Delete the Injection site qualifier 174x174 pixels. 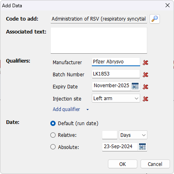click(x=145, y=99)
